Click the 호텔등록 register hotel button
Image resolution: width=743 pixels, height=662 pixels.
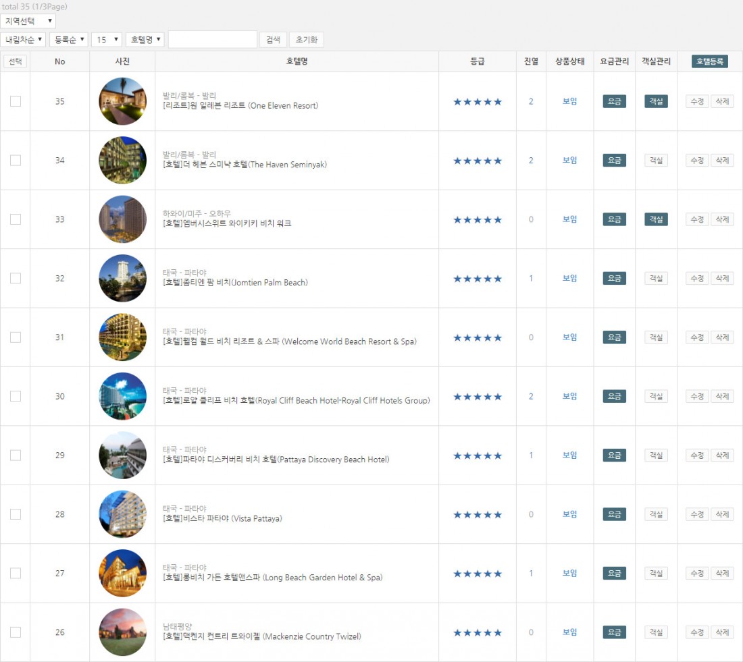tap(709, 61)
